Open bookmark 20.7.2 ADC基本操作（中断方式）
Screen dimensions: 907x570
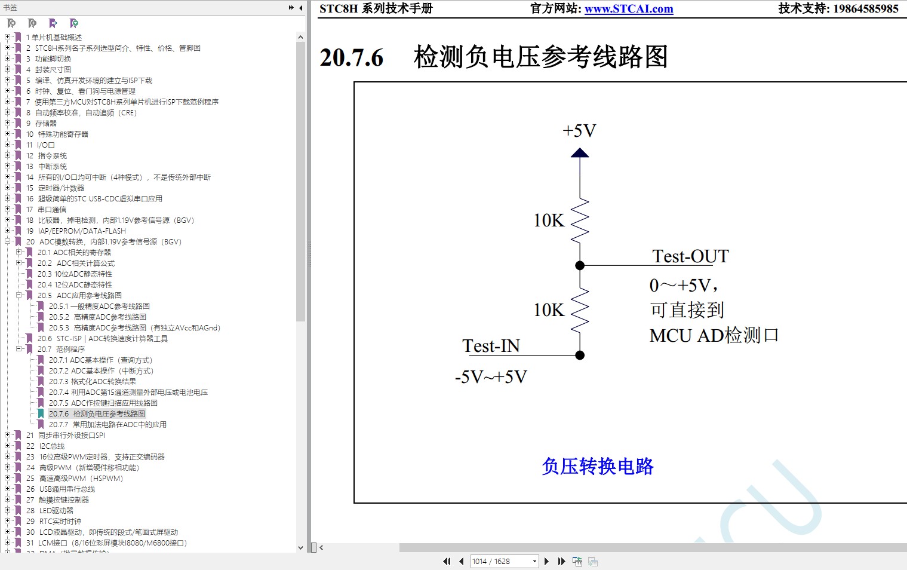(x=101, y=370)
